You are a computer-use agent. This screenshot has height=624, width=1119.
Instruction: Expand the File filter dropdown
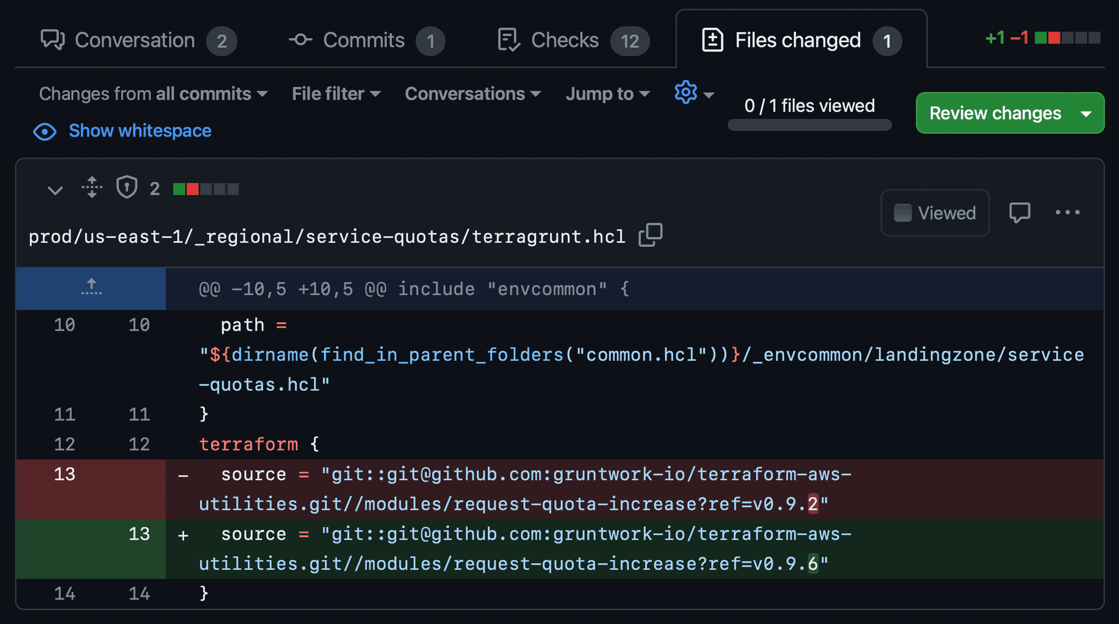click(335, 94)
